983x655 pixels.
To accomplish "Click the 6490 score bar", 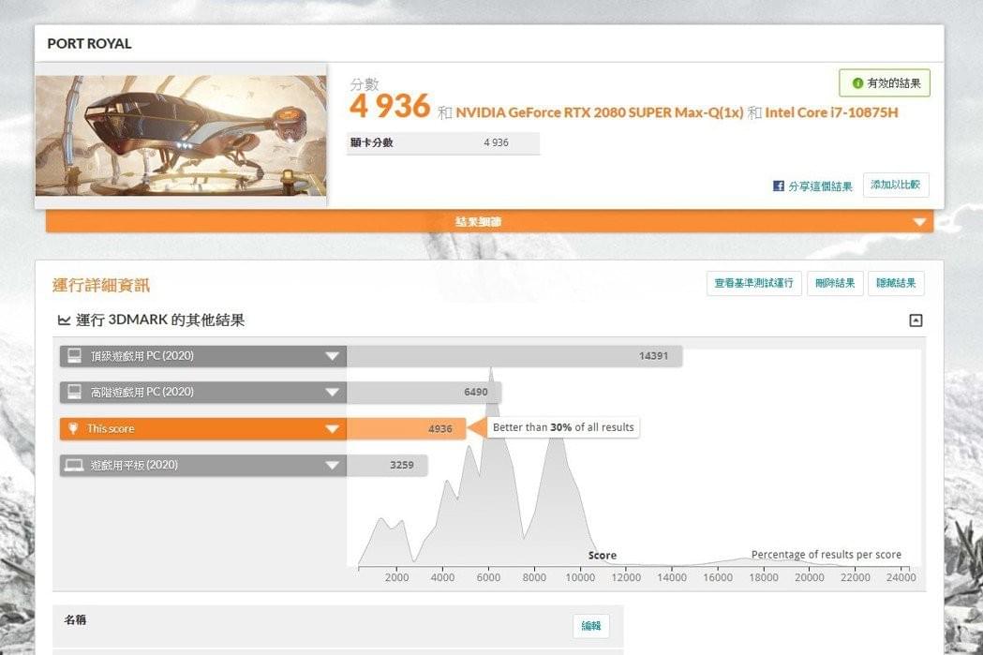I will [424, 393].
